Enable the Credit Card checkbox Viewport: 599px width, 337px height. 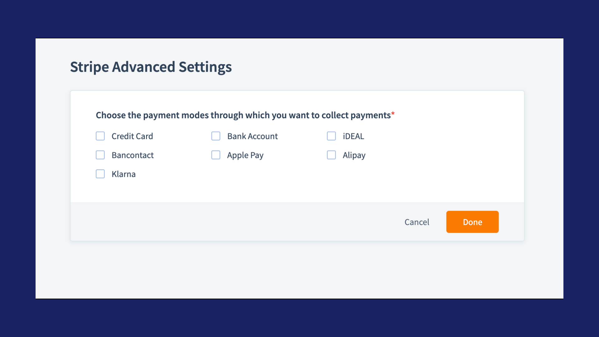100,136
